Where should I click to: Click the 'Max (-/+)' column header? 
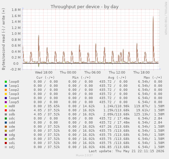coord(153,78)
